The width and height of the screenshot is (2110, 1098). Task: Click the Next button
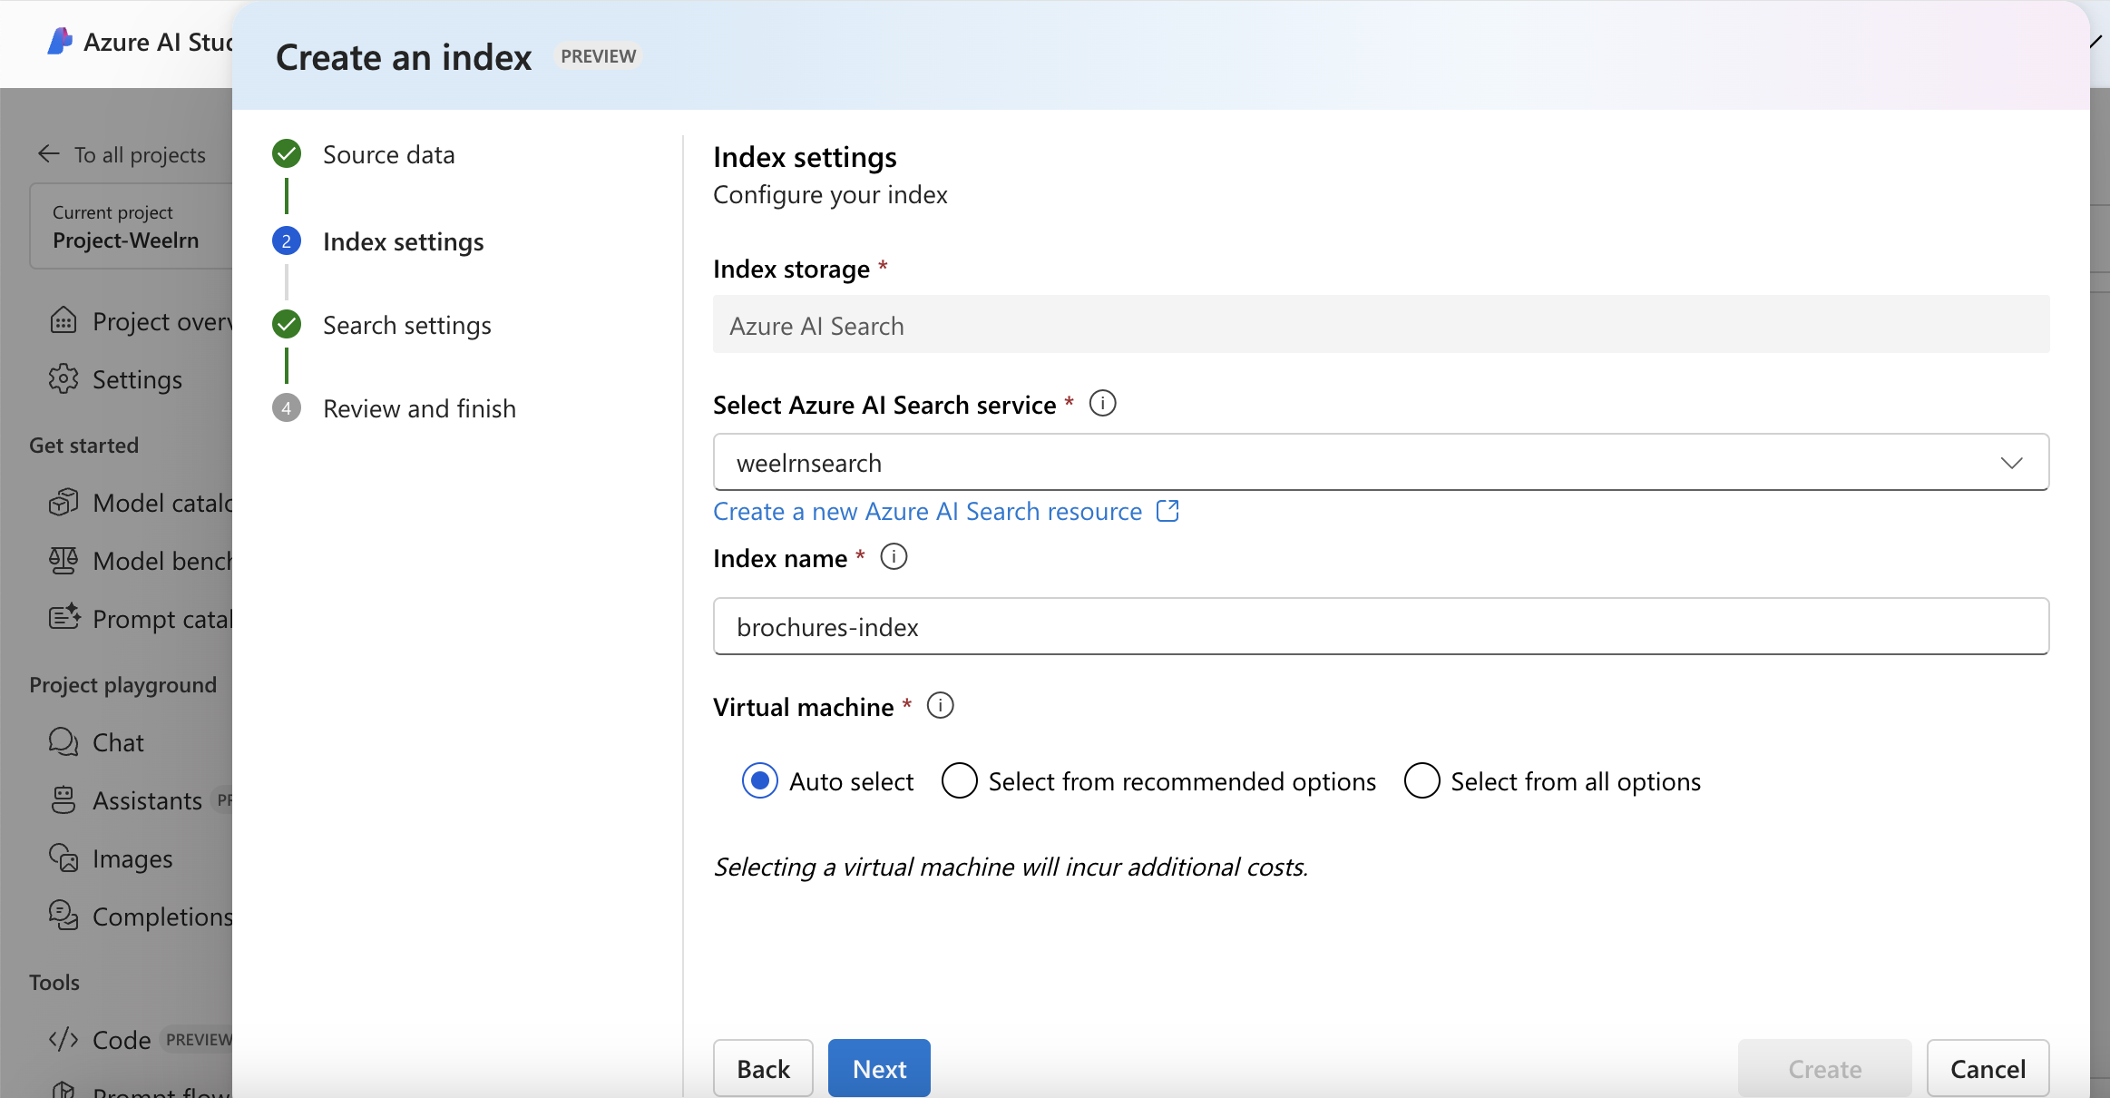click(x=879, y=1068)
